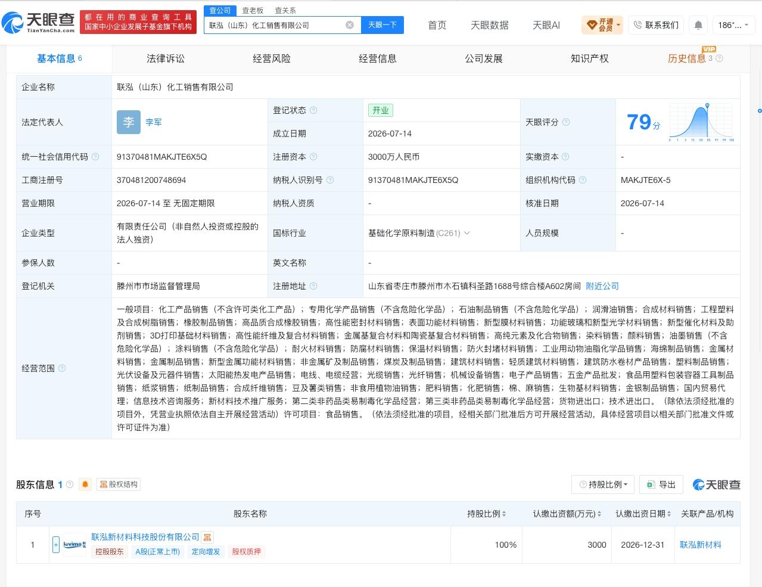The width and height of the screenshot is (762, 587).
Task: Open the 知识产权 tab
Action: [590, 58]
